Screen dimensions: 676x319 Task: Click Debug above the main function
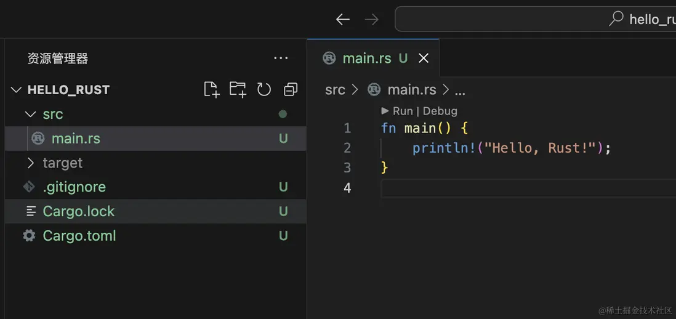[440, 111]
